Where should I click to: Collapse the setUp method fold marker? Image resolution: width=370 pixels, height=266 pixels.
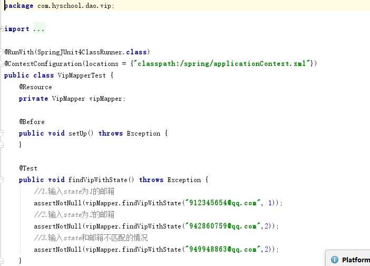coord(2,133)
